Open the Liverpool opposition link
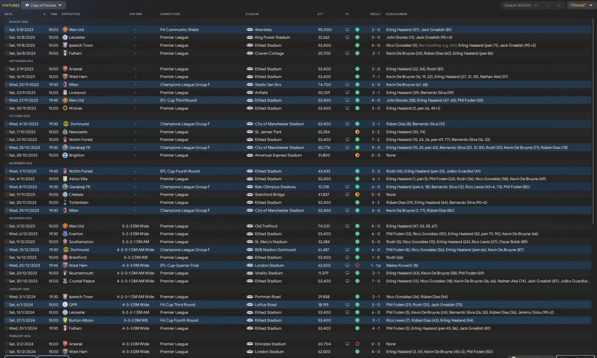The width and height of the screenshot is (597, 358). pyautogui.click(x=77, y=92)
